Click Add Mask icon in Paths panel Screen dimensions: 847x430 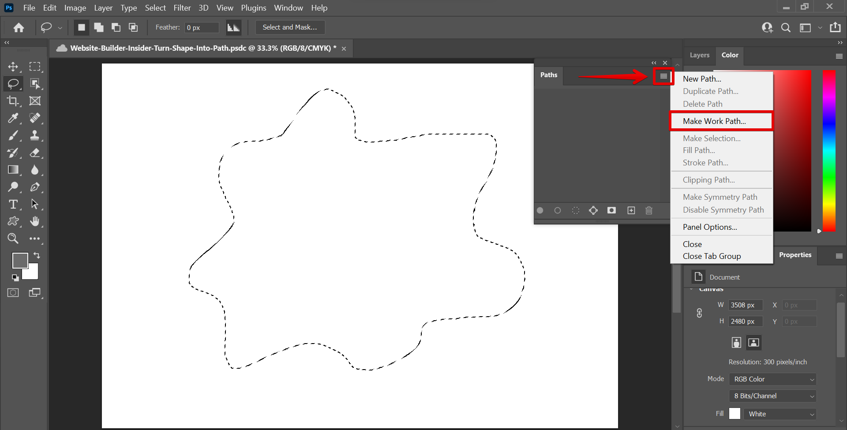click(611, 210)
